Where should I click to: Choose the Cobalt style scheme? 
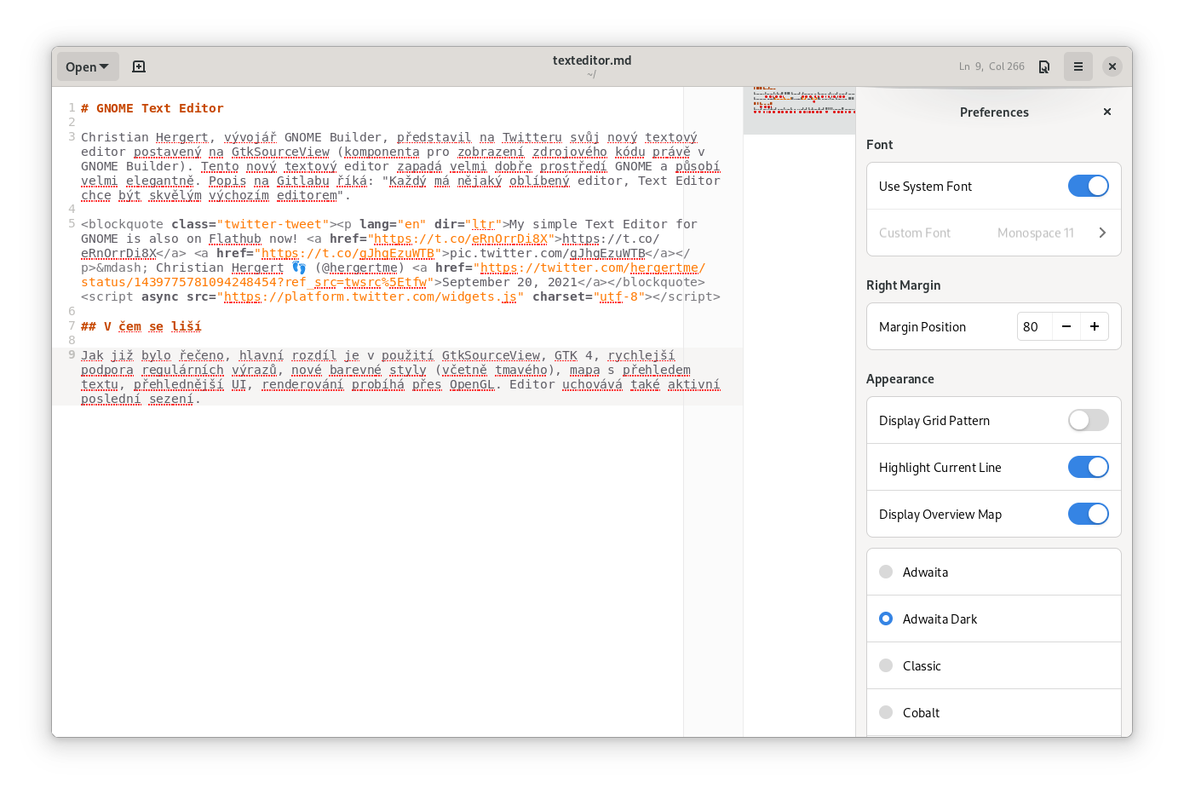coord(886,712)
